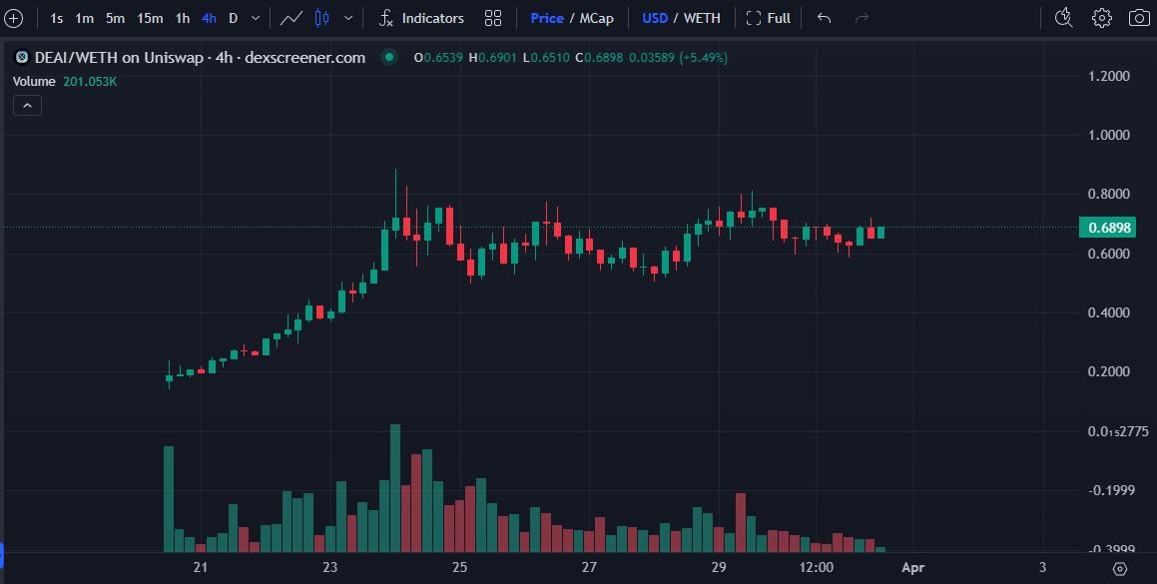Click the 23 date label on time axis
1157x584 pixels.
(329, 568)
